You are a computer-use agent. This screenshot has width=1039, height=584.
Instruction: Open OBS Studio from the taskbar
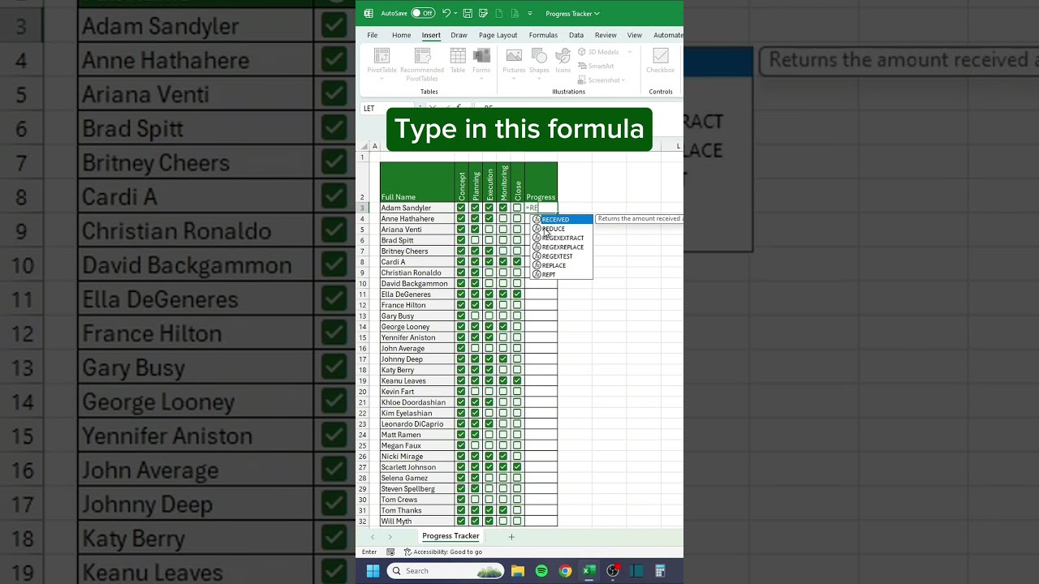tap(613, 571)
